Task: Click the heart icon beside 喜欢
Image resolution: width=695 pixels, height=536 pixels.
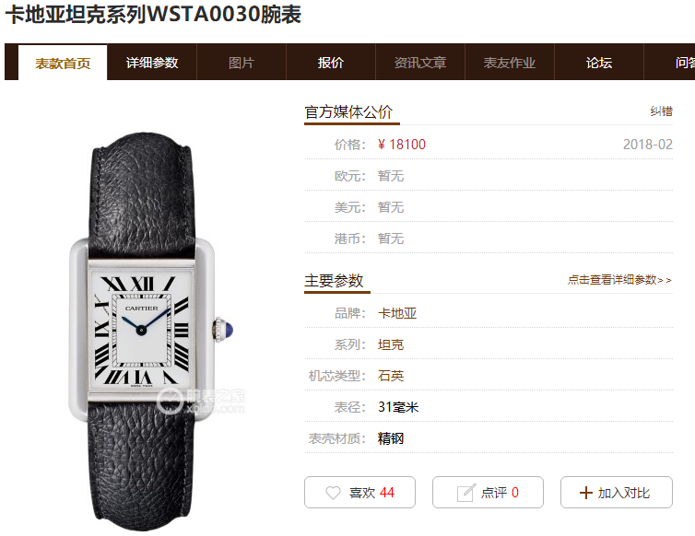Action: tap(333, 493)
